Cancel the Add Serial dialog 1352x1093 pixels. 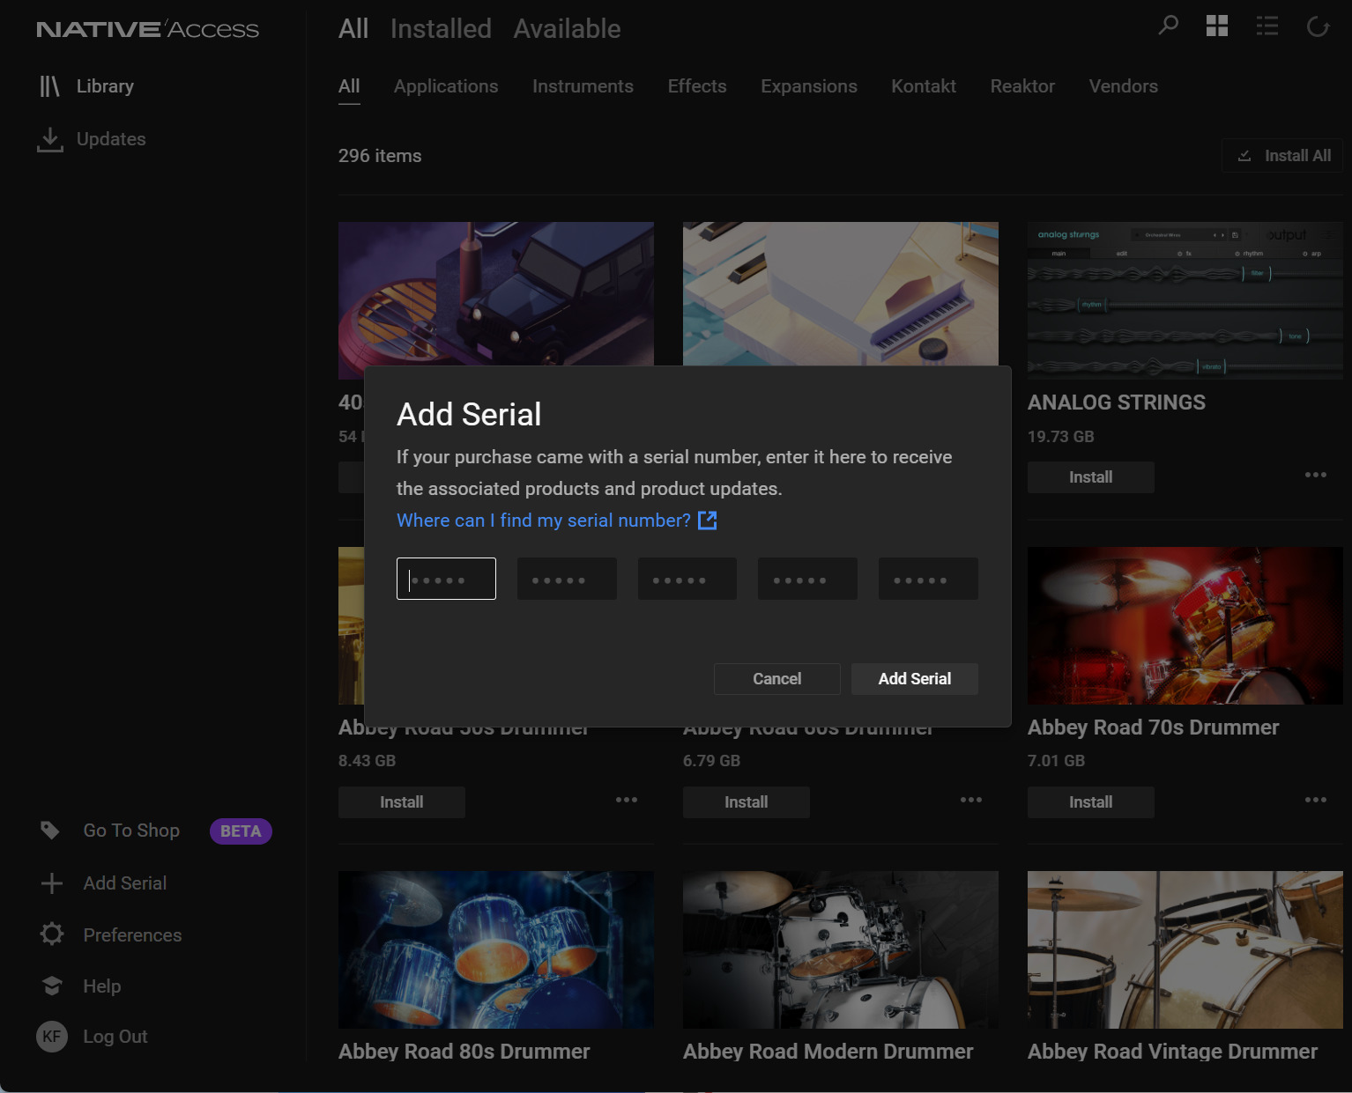tap(777, 679)
